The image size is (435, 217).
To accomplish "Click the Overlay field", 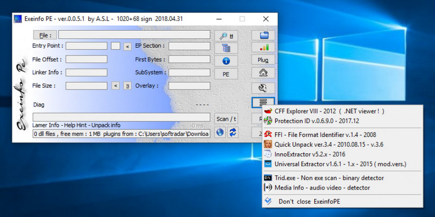I will pos(190,86).
